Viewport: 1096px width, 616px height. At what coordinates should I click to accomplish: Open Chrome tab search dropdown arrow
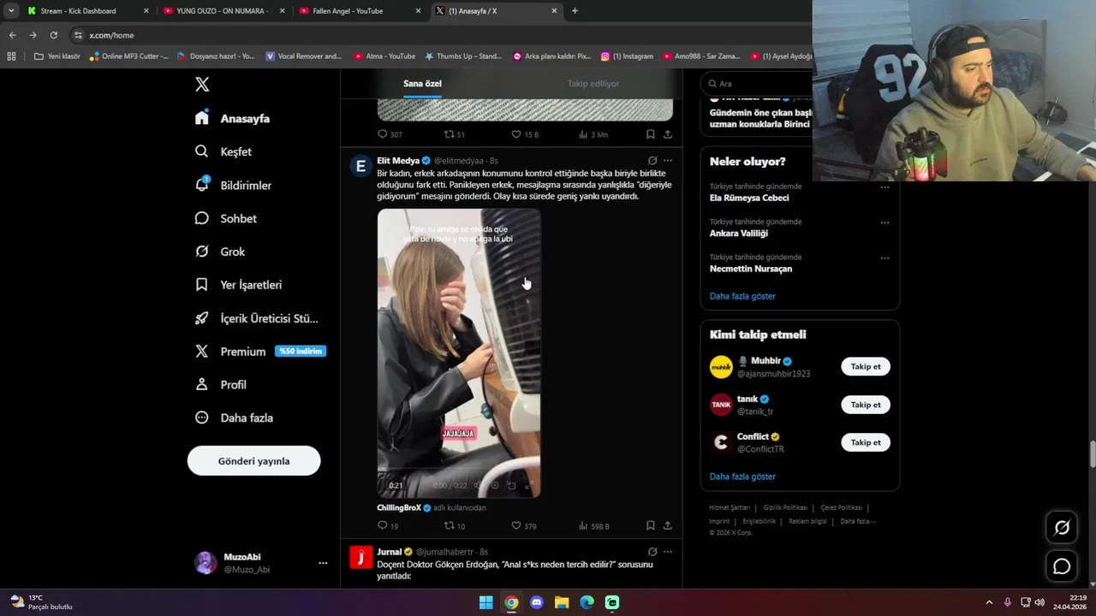[11, 11]
